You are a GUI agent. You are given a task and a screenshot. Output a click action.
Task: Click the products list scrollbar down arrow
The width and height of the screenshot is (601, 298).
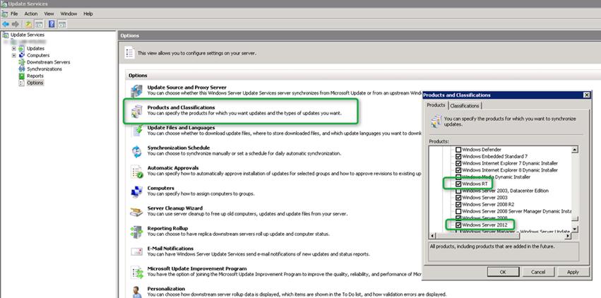pos(576,229)
